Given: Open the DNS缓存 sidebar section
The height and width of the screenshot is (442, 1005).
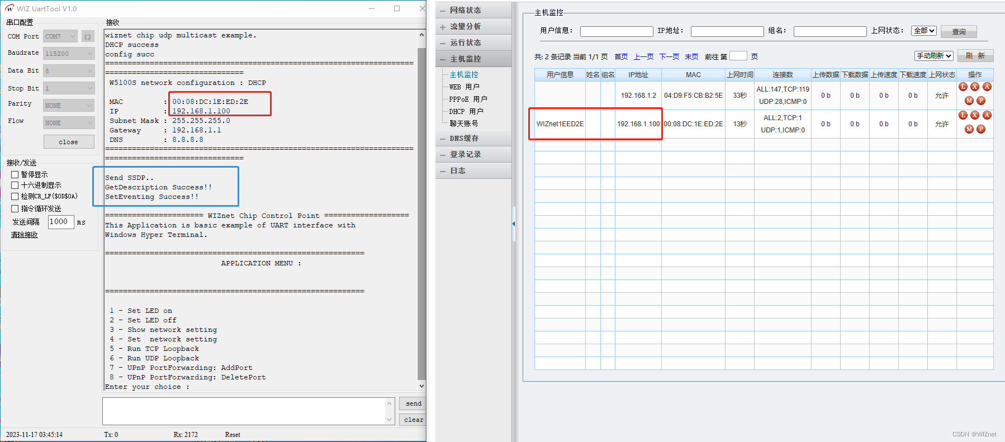Looking at the screenshot, I should coord(473,138).
